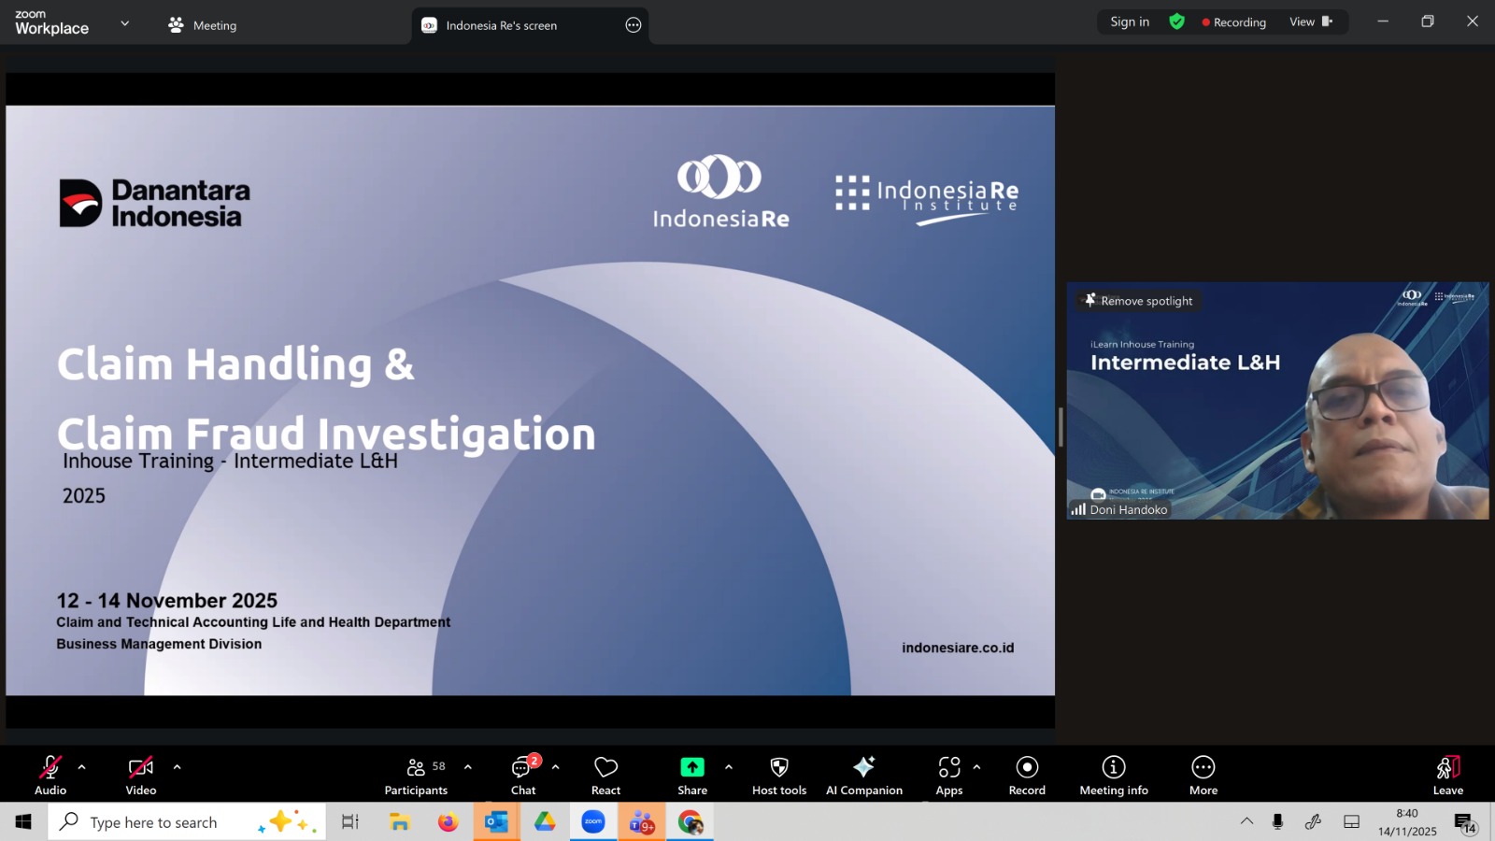The image size is (1495, 841).
Task: Open the React emoji menu
Action: tap(605, 775)
